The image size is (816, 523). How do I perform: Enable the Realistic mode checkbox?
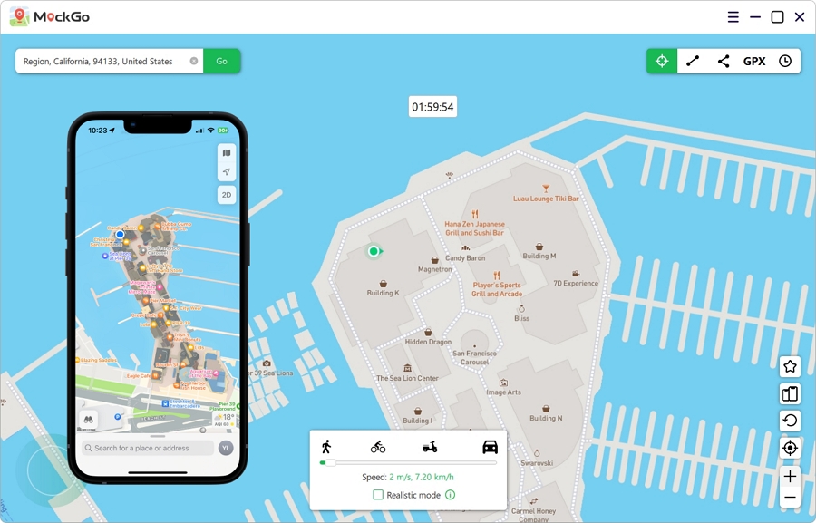(x=378, y=495)
